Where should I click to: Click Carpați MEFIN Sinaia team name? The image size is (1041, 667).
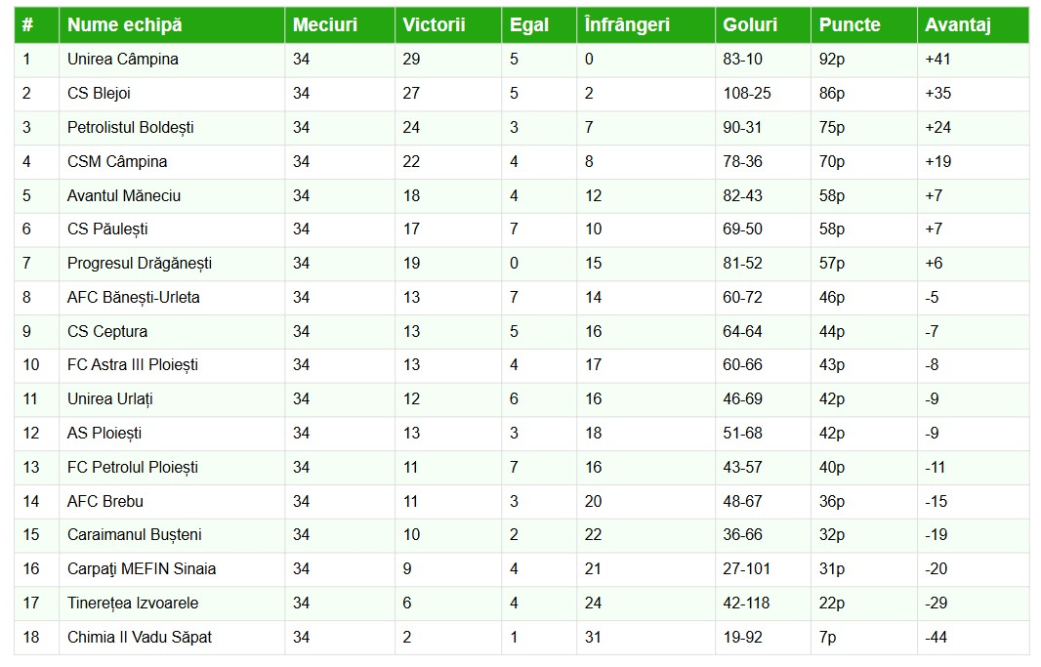[142, 569]
